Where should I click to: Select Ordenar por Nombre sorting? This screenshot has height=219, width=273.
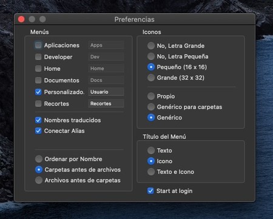tap(39, 159)
